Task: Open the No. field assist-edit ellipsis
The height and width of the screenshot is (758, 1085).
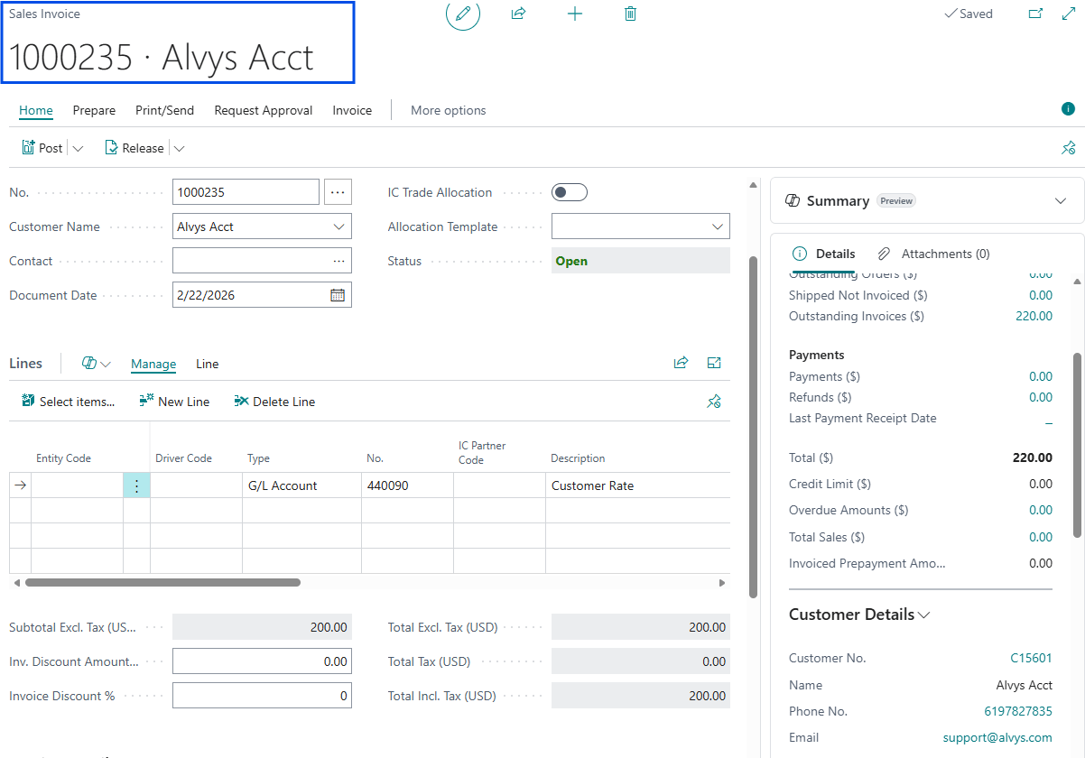Action: 338,192
